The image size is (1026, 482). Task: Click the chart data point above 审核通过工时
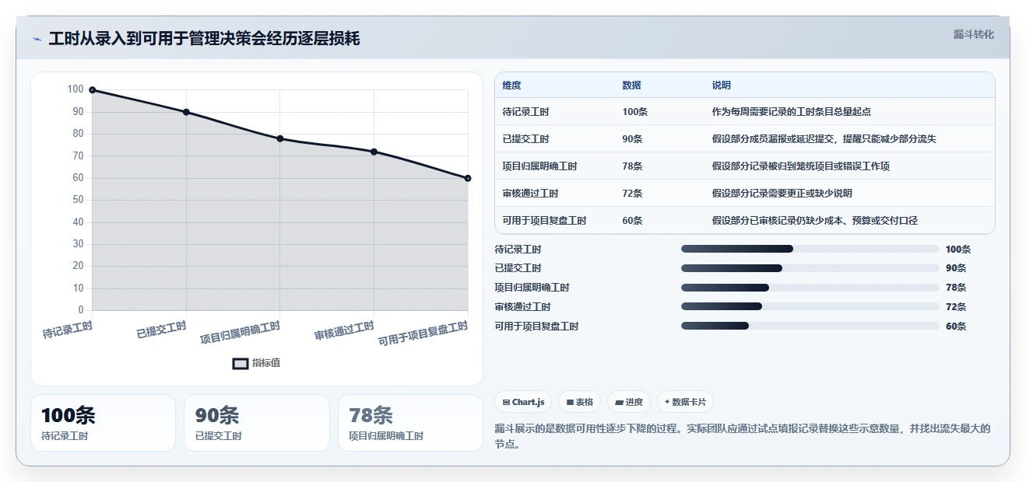point(374,152)
